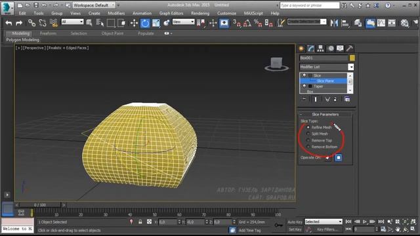Activate the Select and Scale tool

click(x=156, y=24)
